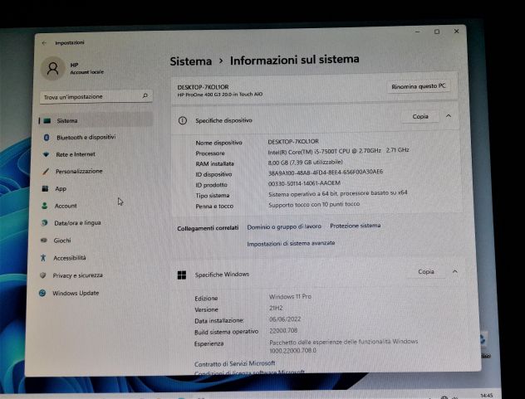Select the DESKTOP-7KOL1OR device name value
The width and height of the screenshot is (525, 399).
(293, 142)
